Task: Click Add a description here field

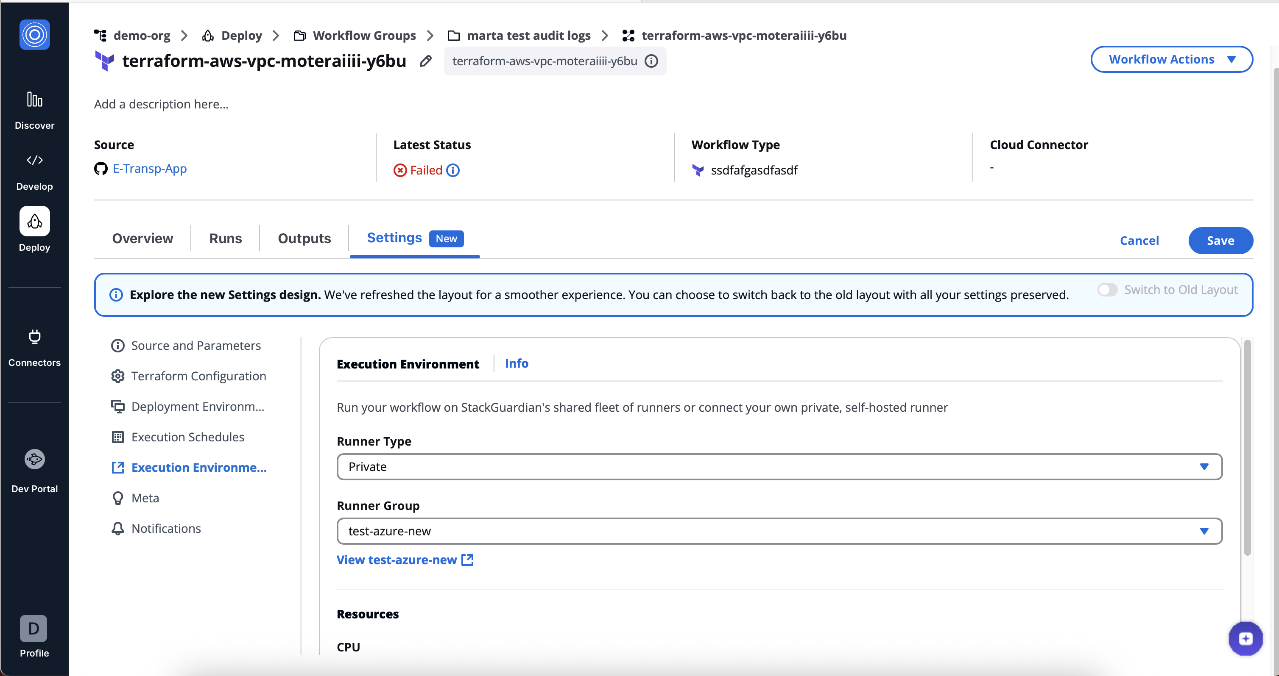Action: tap(161, 104)
